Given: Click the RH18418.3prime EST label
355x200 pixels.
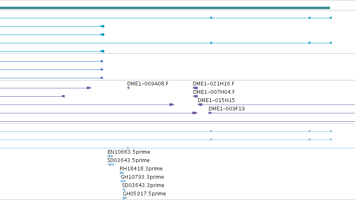Looking at the screenshot, I should click(141, 169).
